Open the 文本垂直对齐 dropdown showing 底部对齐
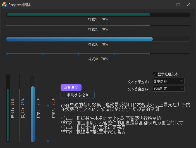The width and height of the screenshot is (196, 148). click(169, 89)
